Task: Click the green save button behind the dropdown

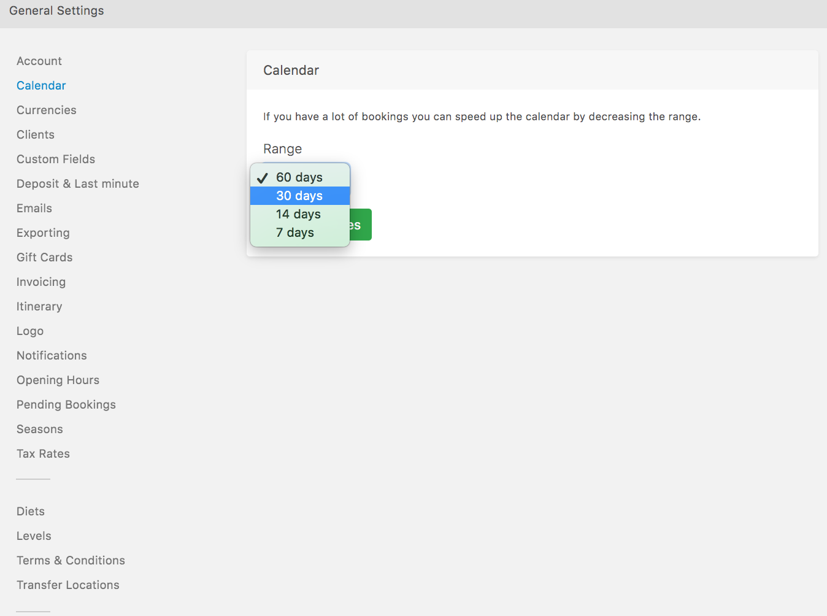Action: tap(361, 225)
